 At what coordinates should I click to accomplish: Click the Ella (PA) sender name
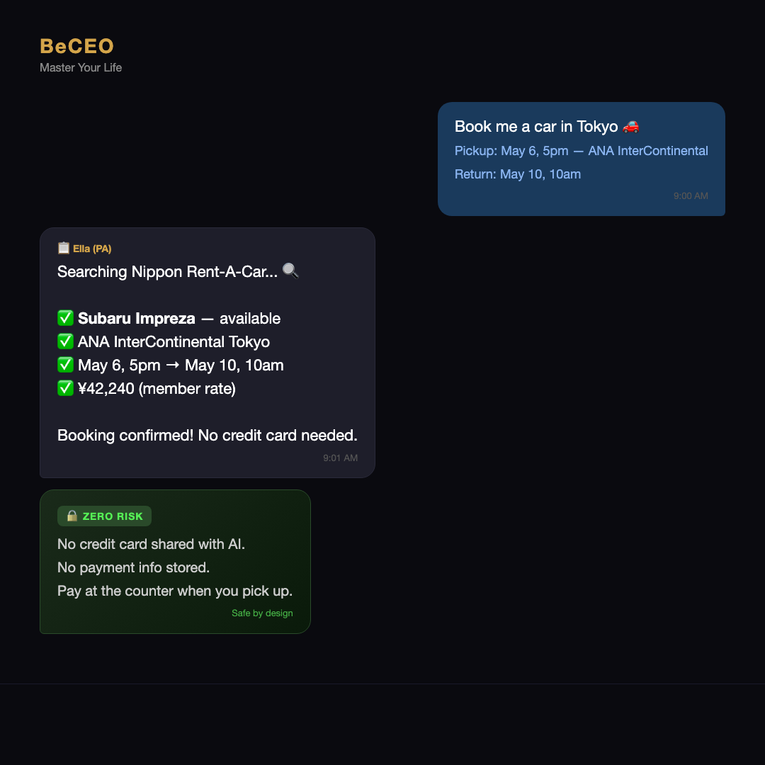point(92,249)
